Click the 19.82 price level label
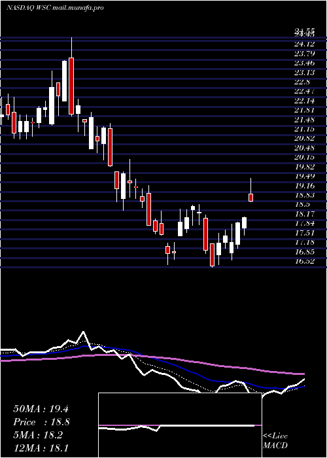327x458 pixels. click(305, 166)
